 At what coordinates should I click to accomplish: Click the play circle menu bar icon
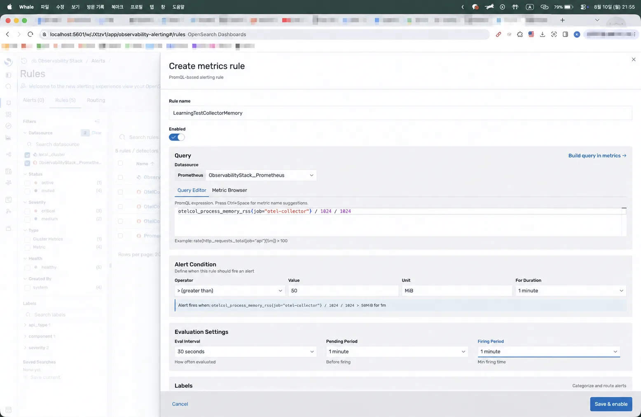(502, 7)
